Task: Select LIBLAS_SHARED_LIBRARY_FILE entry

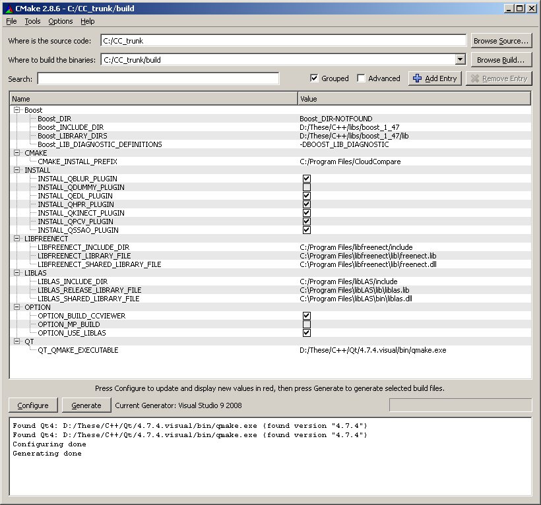Action: (x=88, y=299)
